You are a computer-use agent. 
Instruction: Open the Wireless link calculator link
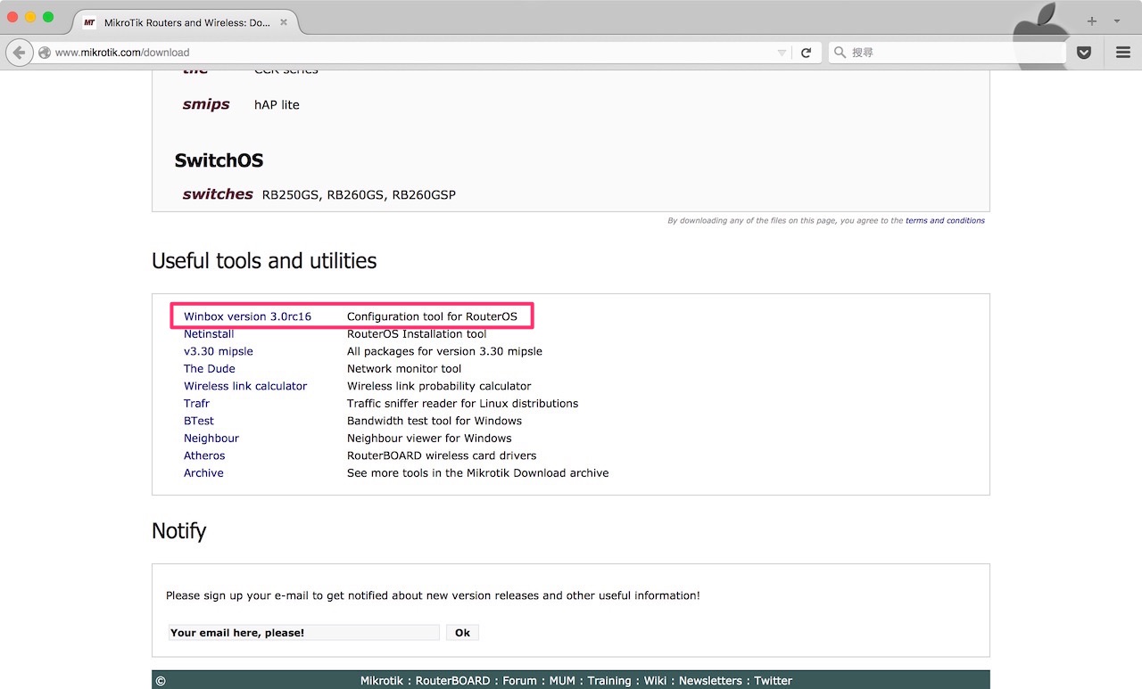245,386
